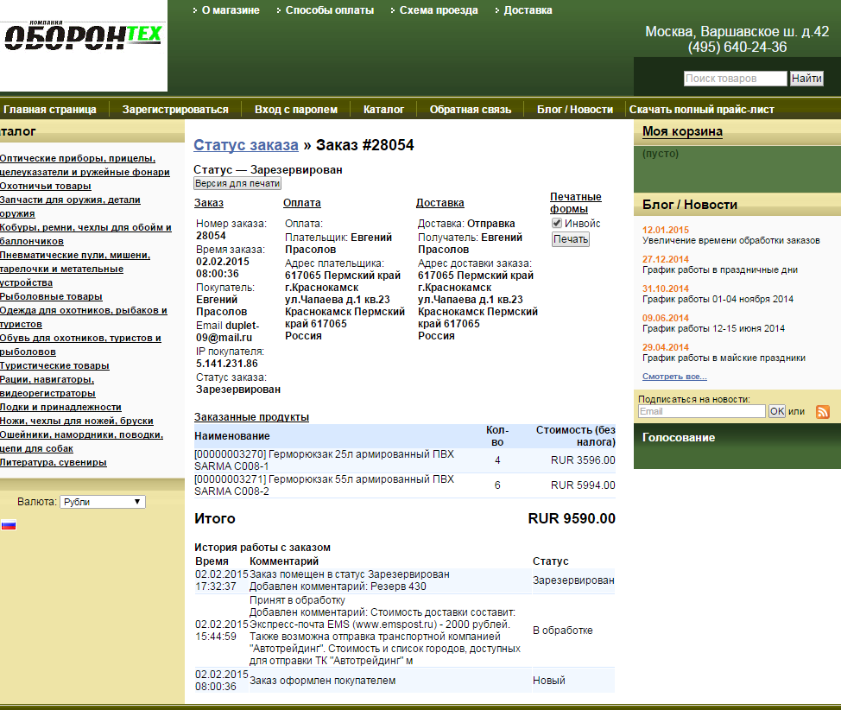This screenshot has height=710, width=841.
Task: Click the OK subscribe button
Action: pyautogui.click(x=776, y=411)
